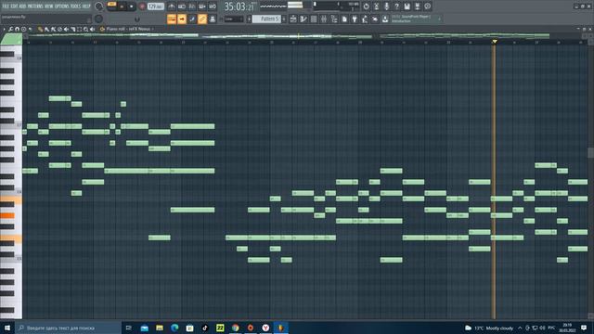Open piano roll stamp tool

point(23,29)
